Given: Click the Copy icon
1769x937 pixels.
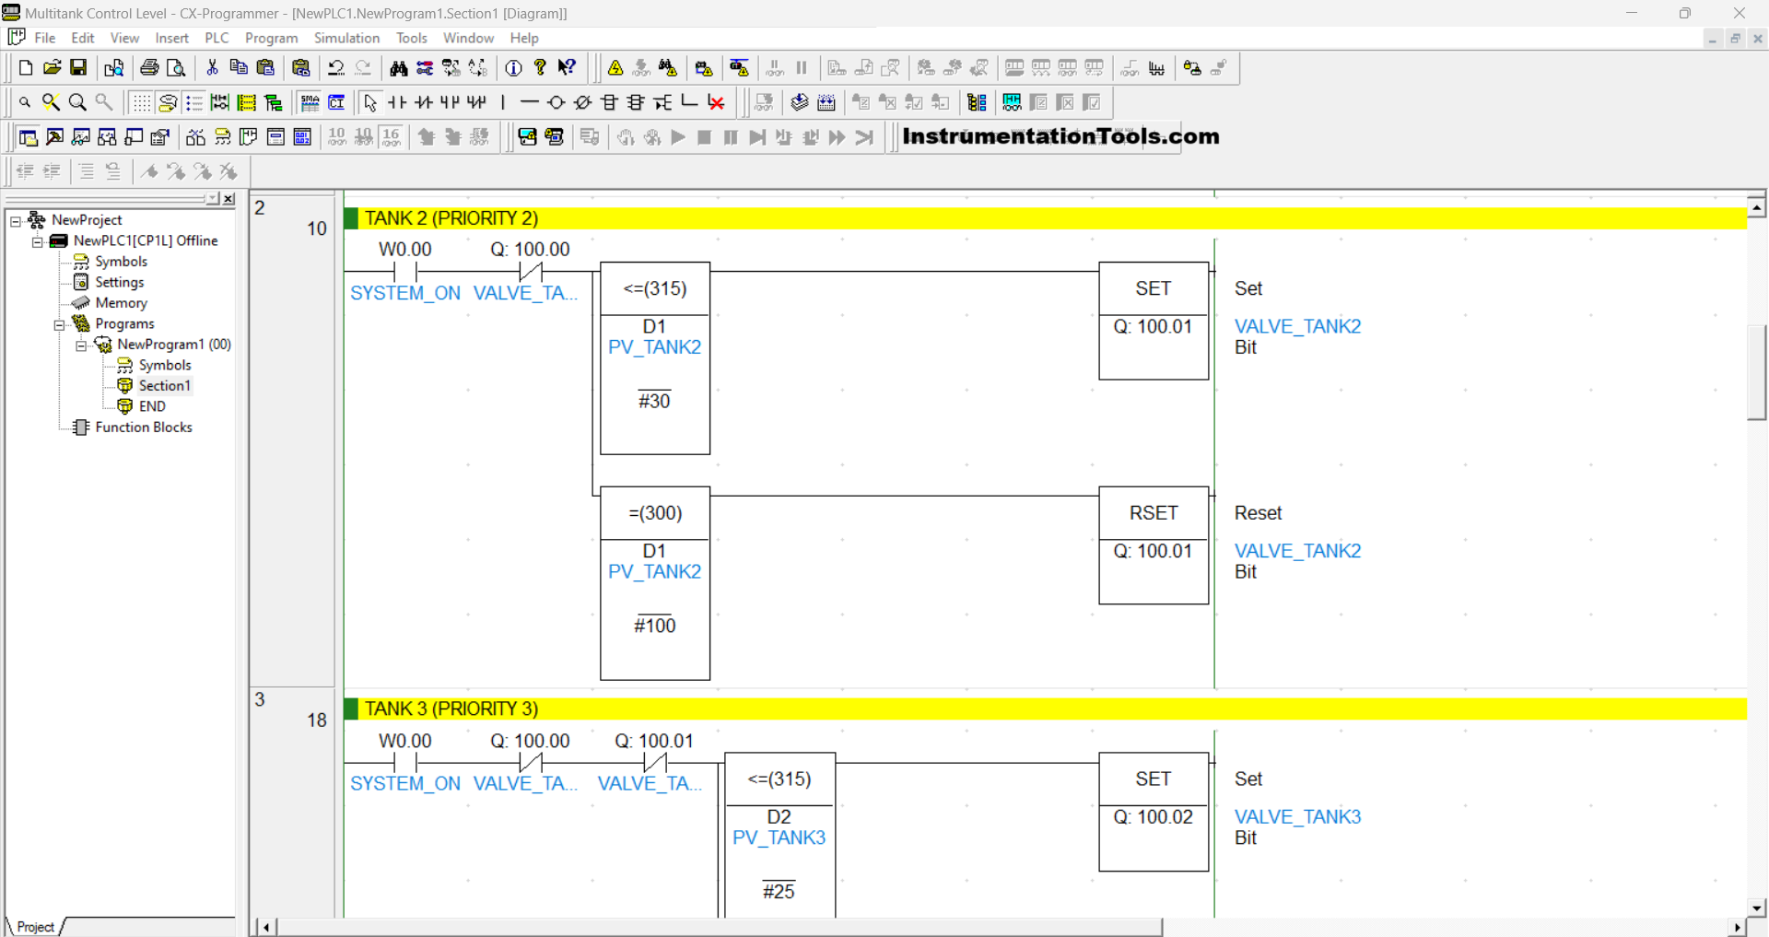Looking at the screenshot, I should 239,68.
